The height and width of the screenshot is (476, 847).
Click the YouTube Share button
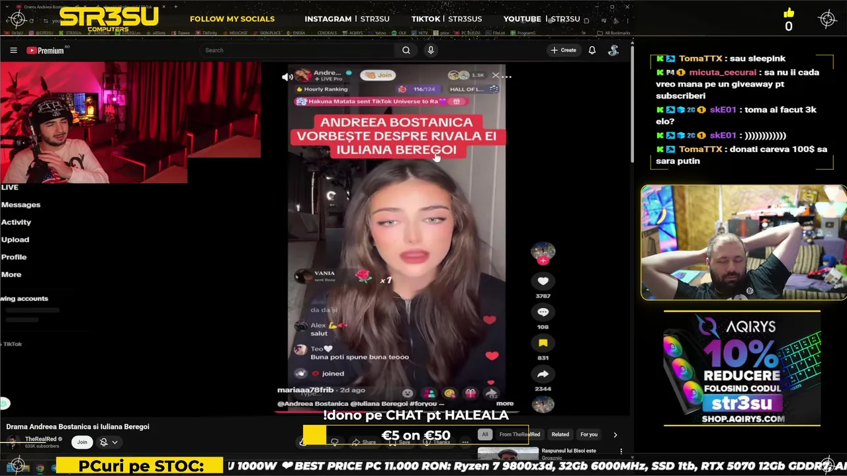[364, 442]
